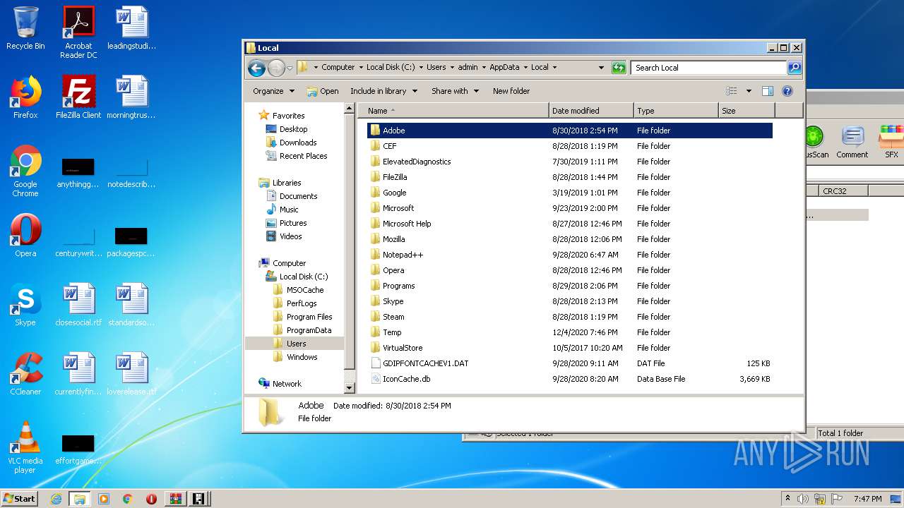Open Explorer help question-mark icon
Screen dimensions: 904x508
[x=787, y=91]
